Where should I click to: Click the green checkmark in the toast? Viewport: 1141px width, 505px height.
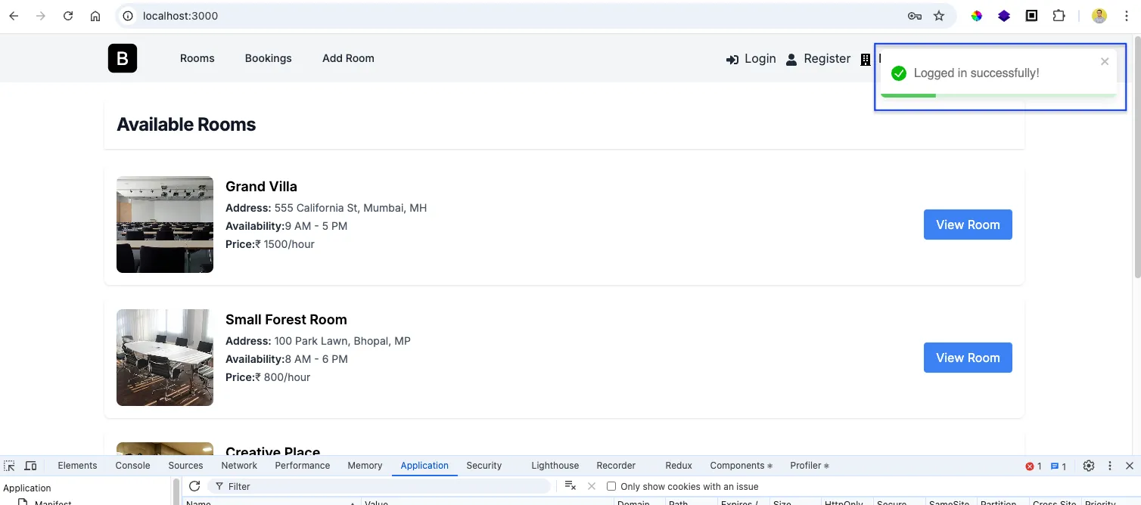[x=899, y=73]
